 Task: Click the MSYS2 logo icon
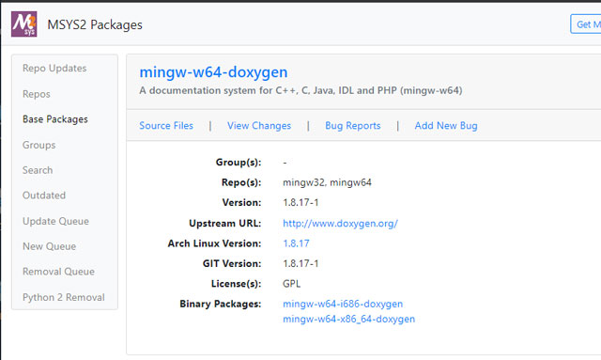click(x=24, y=23)
